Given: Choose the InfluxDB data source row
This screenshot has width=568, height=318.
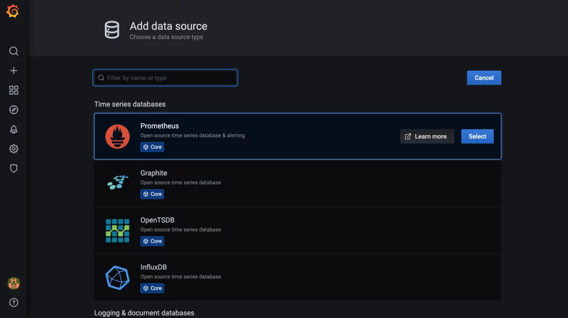Looking at the screenshot, I should [298, 278].
